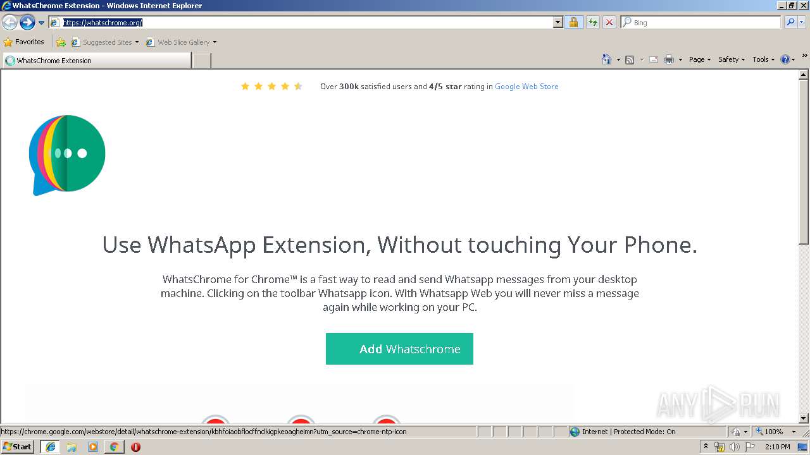The height and width of the screenshot is (455, 810).
Task: Click the vertical scrollbar thumb
Action: pos(804,161)
